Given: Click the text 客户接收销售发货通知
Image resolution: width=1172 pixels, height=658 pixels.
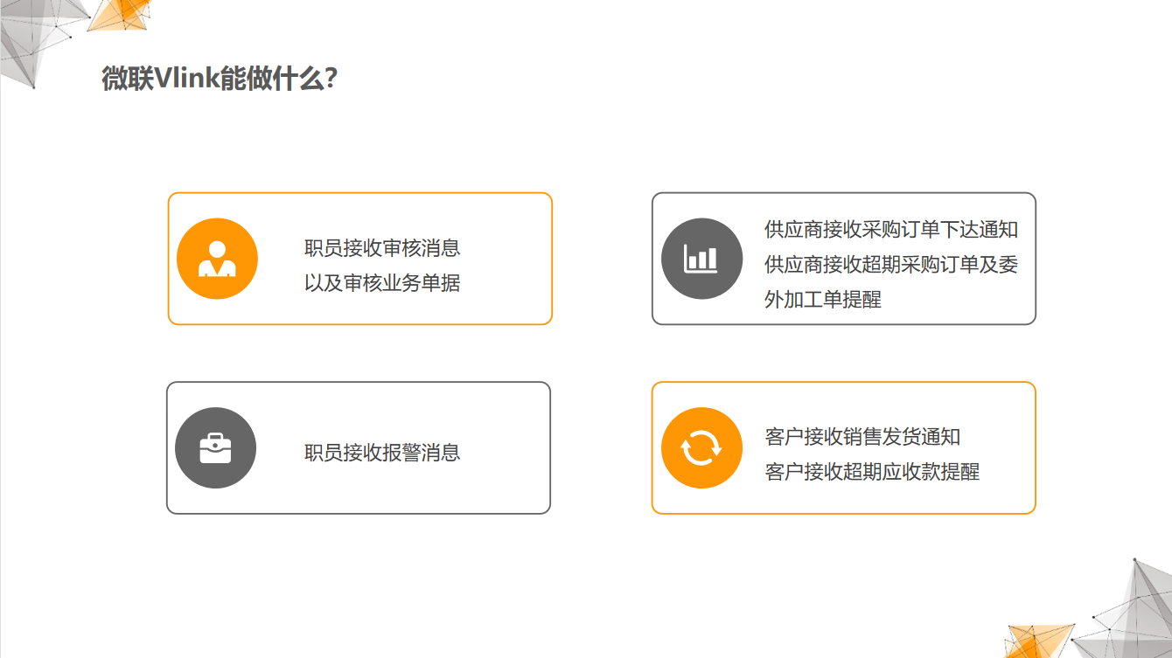Looking at the screenshot, I should pos(862,437).
